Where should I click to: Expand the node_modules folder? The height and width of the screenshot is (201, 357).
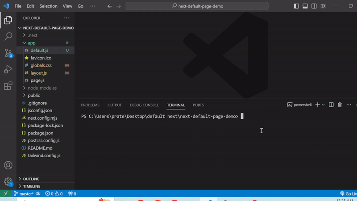point(46,88)
